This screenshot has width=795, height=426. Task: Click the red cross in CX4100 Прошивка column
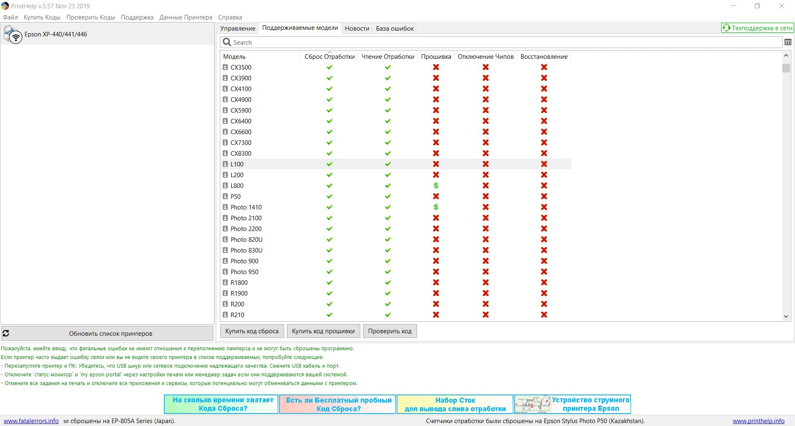coord(436,89)
